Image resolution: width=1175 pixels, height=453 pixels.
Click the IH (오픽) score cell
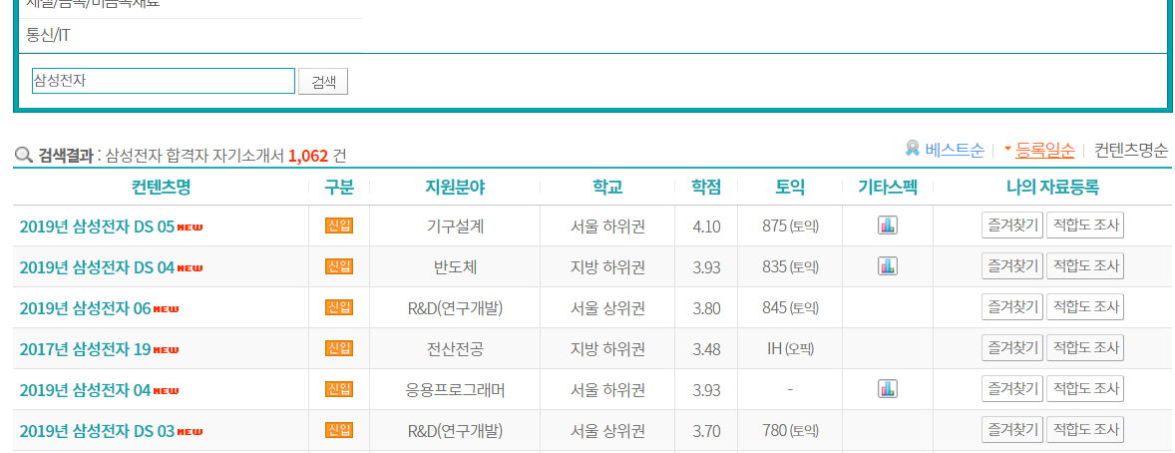point(790,348)
